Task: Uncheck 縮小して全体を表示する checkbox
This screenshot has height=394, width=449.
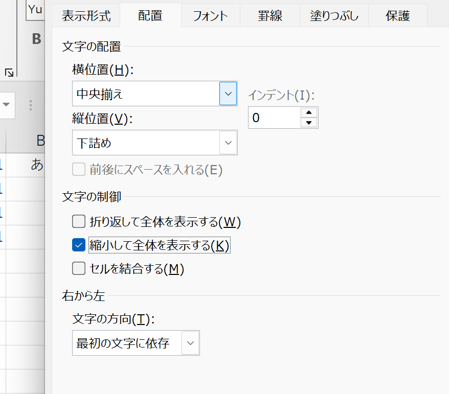Action: [x=79, y=245]
